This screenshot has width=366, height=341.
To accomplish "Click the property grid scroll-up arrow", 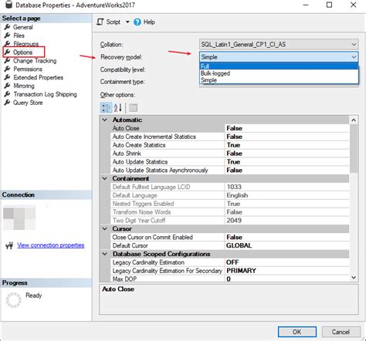I will 354,120.
